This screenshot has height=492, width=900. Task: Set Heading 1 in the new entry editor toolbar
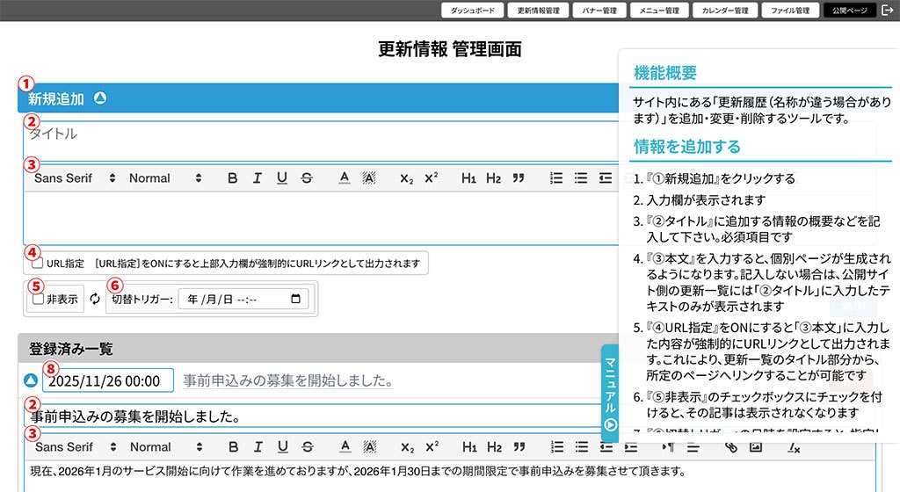(x=468, y=178)
